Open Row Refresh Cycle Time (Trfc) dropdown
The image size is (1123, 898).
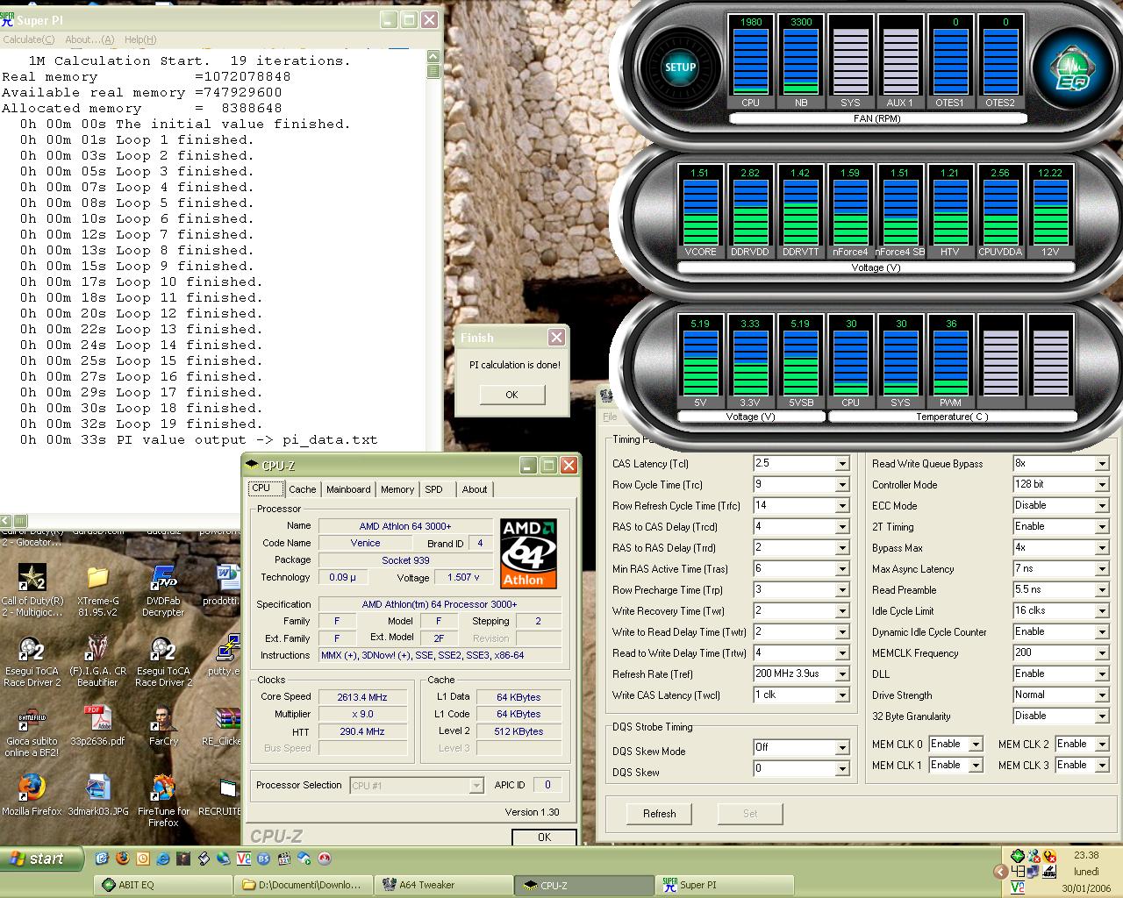point(842,506)
